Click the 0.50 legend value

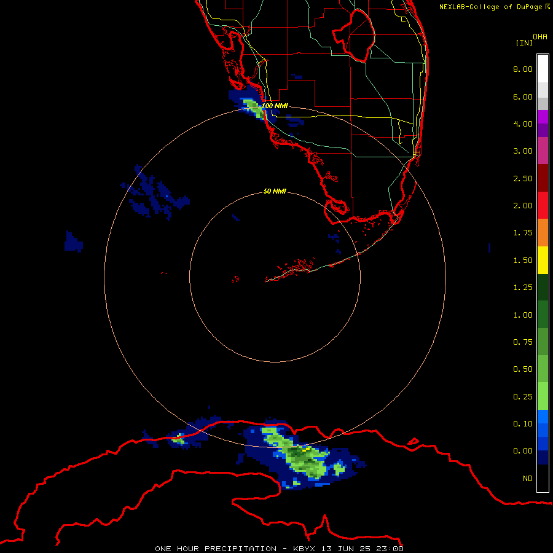click(x=523, y=369)
